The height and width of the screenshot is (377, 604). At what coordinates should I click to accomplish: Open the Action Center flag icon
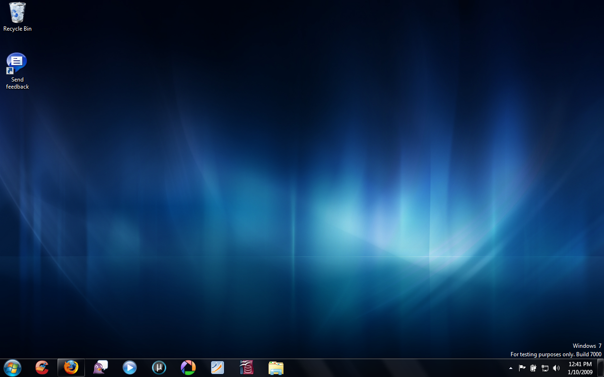(x=522, y=368)
